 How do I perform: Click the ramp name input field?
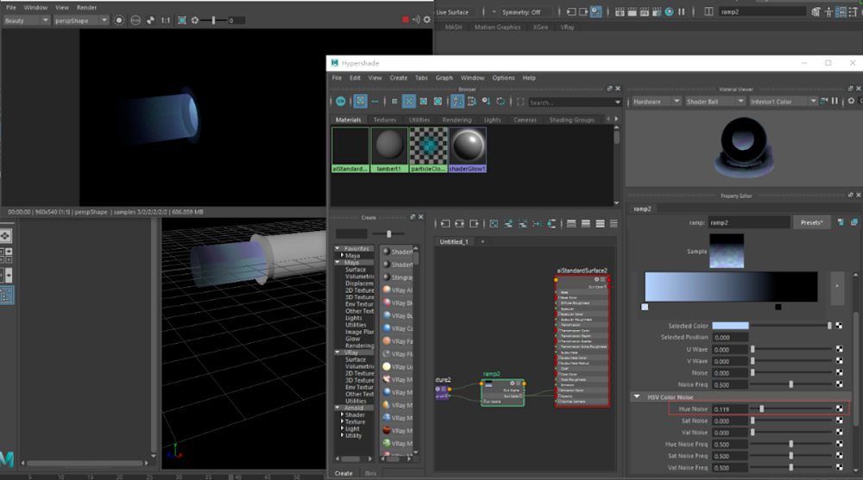pyautogui.click(x=748, y=222)
